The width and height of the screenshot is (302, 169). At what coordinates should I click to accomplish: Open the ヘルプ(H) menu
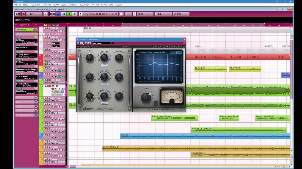coord(118,5)
